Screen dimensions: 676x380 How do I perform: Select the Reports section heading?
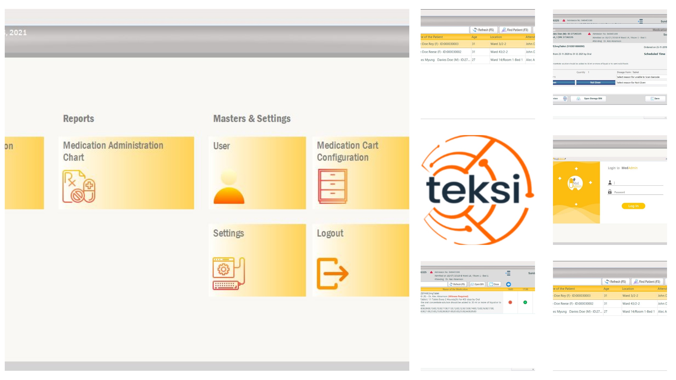click(78, 118)
